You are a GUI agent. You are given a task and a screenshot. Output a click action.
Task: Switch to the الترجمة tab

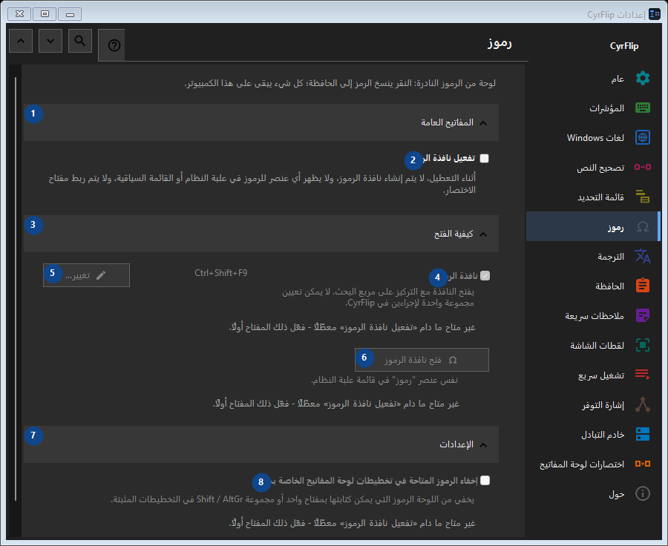tap(594, 256)
